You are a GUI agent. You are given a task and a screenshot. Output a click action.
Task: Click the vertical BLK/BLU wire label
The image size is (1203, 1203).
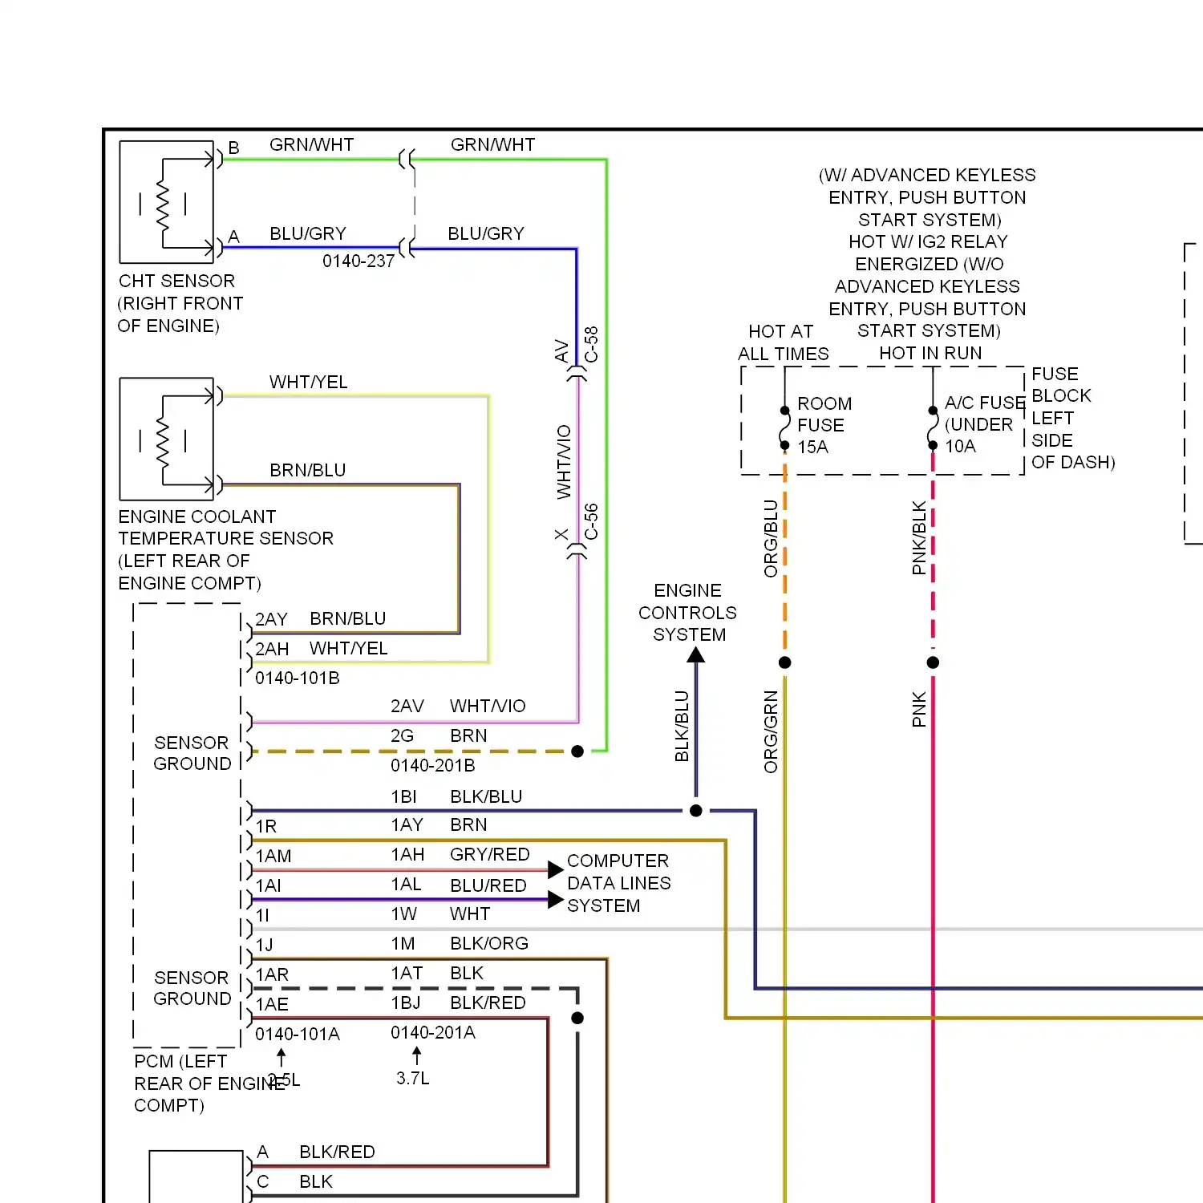pyautogui.click(x=682, y=726)
